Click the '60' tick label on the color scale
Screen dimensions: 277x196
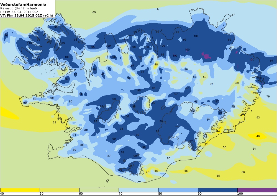[81, 194]
